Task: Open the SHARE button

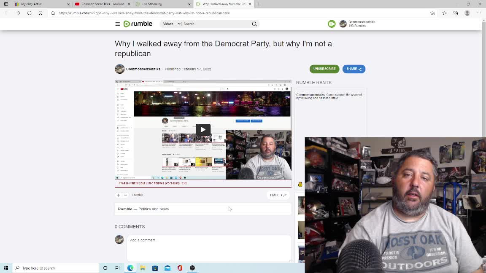Action: 354,69
